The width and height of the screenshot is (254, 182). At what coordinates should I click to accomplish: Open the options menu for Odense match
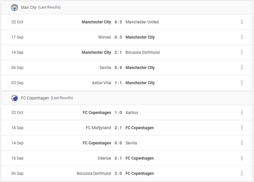(242, 158)
